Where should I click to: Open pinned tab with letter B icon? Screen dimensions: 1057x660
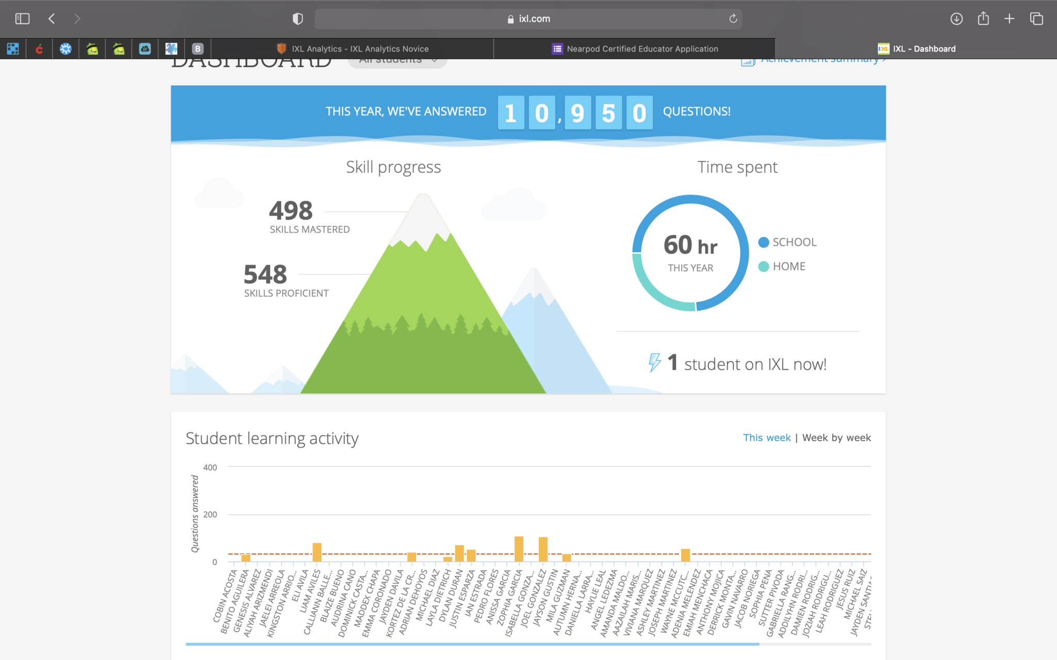pyautogui.click(x=198, y=49)
